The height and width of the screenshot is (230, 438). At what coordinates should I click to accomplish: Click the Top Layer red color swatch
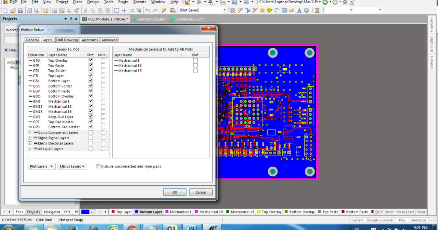point(113,212)
